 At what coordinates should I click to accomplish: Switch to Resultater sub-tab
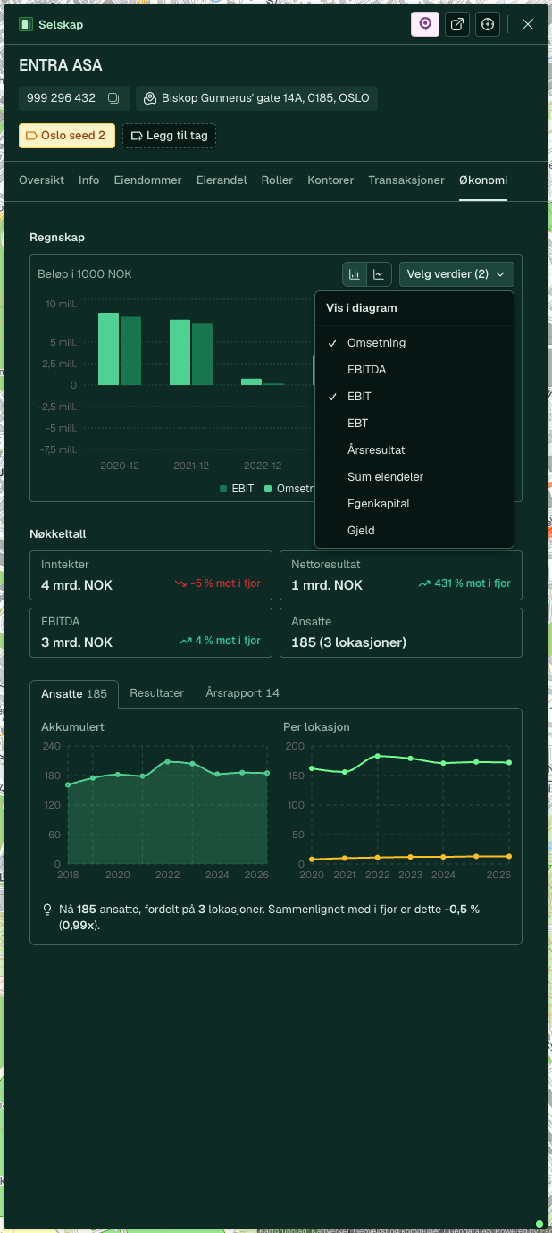[x=157, y=693]
